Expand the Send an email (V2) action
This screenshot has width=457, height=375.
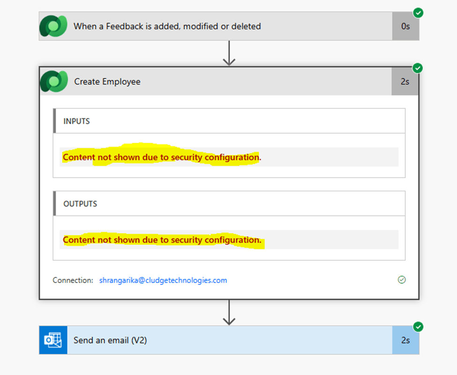pos(110,340)
